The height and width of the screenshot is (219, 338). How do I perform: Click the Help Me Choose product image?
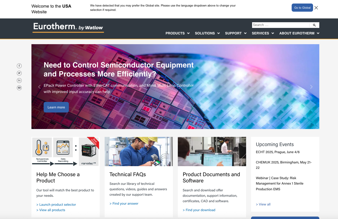point(66,152)
